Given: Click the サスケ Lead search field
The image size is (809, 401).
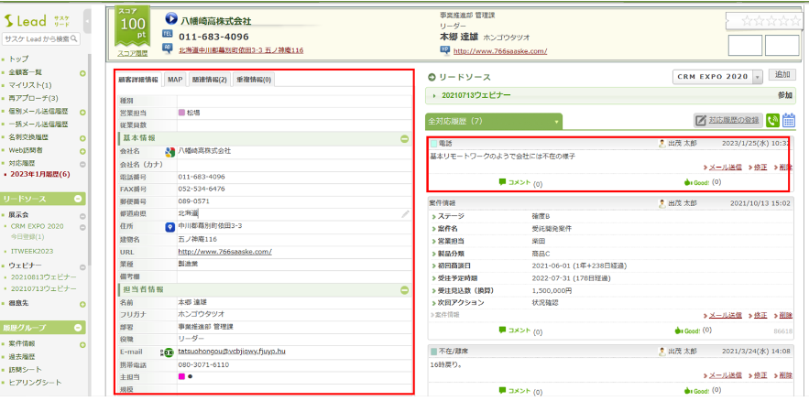Looking at the screenshot, I should (42, 38).
